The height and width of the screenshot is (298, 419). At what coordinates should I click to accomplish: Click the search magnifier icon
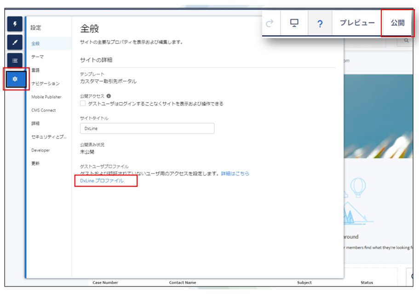(407, 41)
